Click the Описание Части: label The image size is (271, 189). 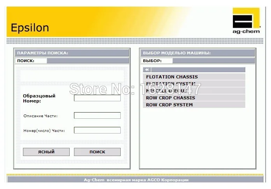coord(40,116)
